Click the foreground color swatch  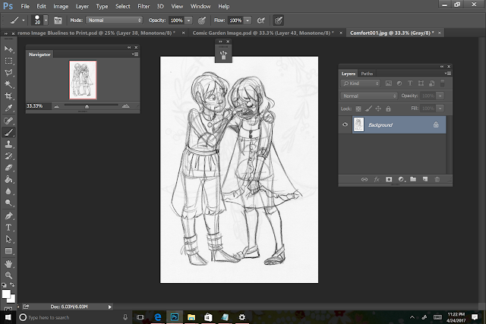point(5,292)
